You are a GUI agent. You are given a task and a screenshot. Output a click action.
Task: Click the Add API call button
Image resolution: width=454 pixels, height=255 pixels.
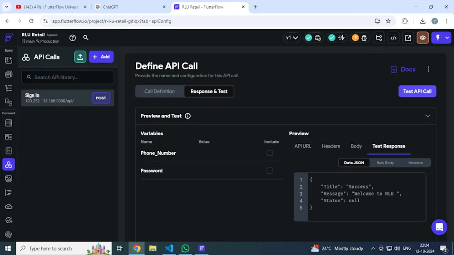coord(101,57)
